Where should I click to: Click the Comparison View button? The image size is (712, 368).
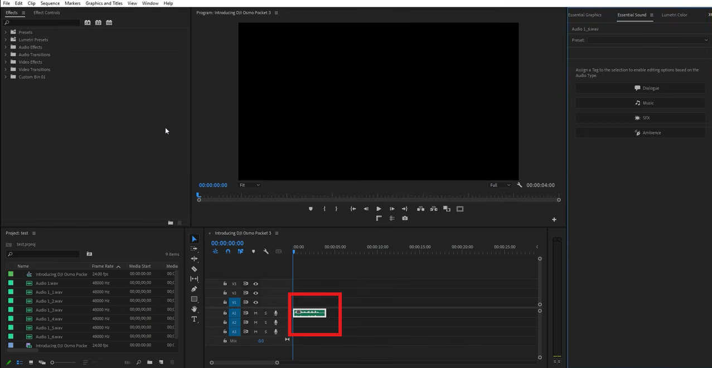(x=447, y=209)
